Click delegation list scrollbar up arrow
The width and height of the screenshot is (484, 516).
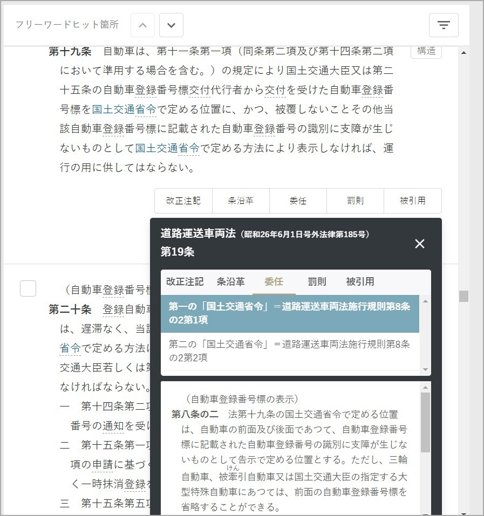click(425, 301)
